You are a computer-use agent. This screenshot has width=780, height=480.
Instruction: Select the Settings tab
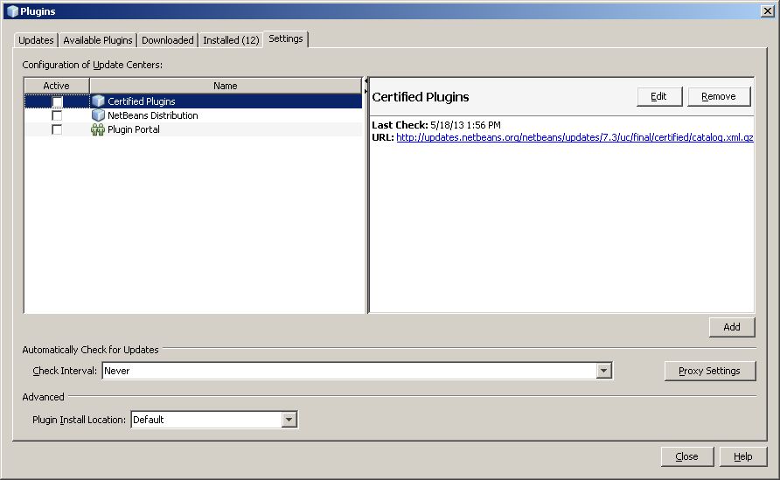click(286, 38)
